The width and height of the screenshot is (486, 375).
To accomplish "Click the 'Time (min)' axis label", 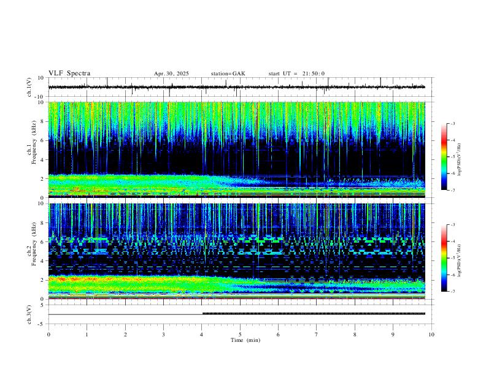I will point(245,340).
